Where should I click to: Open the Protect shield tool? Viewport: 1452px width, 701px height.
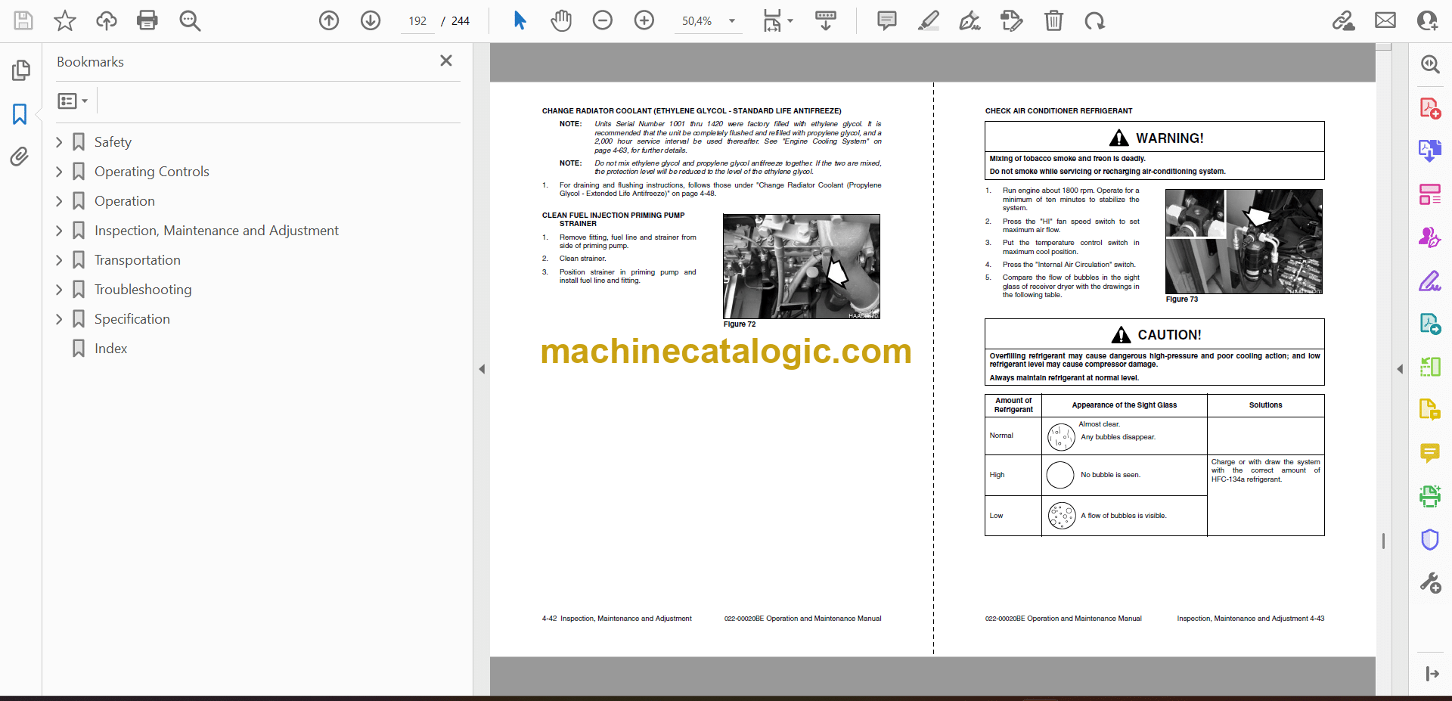[1430, 540]
